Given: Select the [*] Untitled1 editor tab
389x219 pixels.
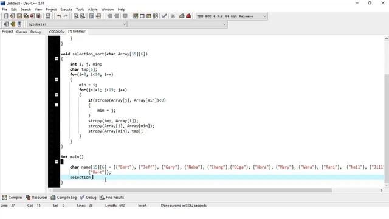Looking at the screenshot, I should click(77, 32).
